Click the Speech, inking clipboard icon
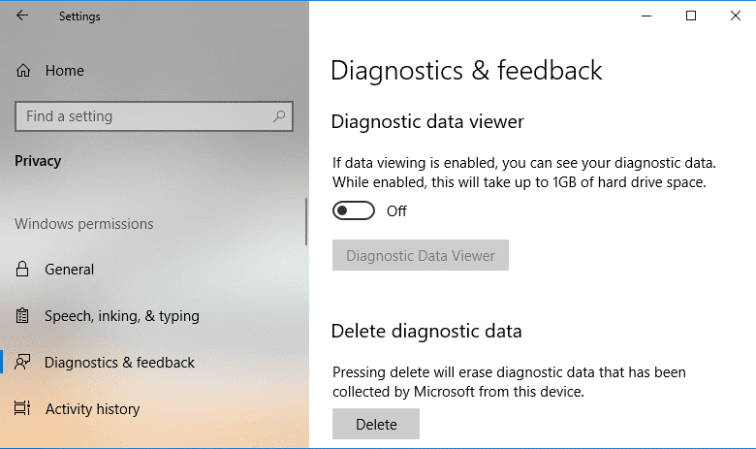756x449 pixels. (x=22, y=316)
